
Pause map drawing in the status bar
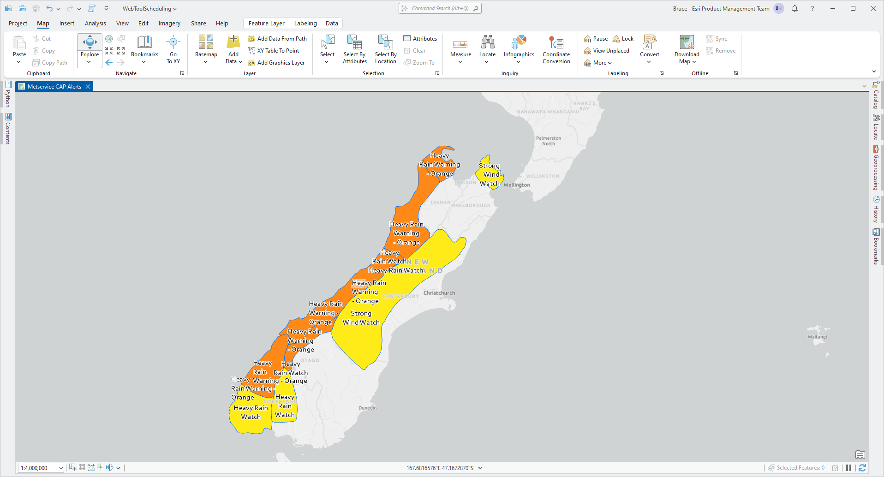849,467
